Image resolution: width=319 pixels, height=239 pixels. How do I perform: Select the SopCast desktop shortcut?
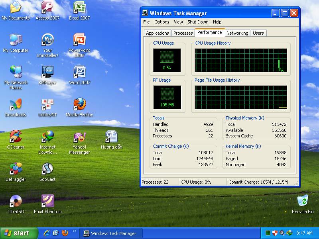click(47, 172)
